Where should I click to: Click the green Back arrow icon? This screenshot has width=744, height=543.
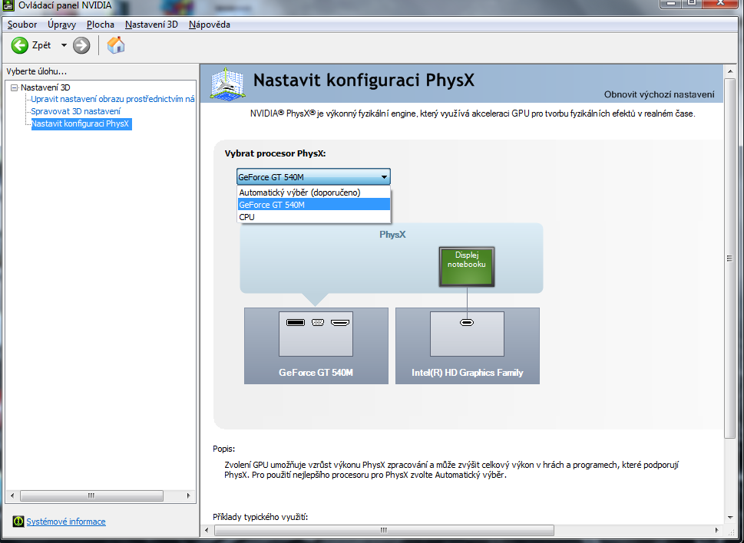pos(20,45)
